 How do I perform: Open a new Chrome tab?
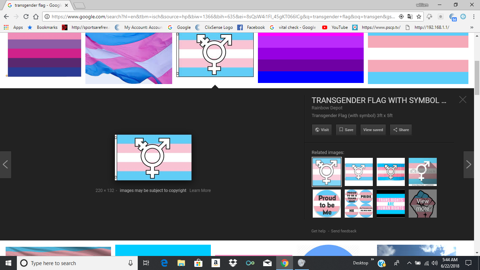[80, 5]
